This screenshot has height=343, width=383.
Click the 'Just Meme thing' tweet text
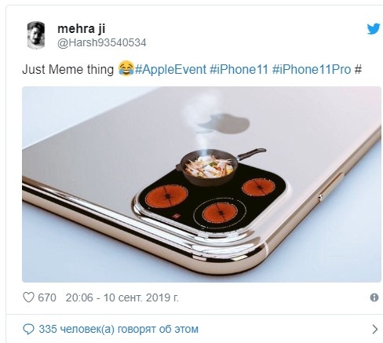68,70
